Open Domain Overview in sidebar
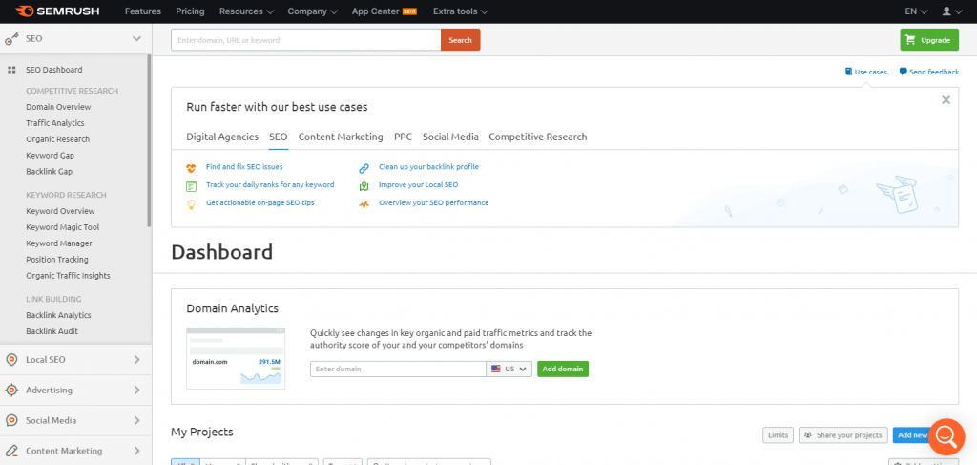 [x=58, y=107]
